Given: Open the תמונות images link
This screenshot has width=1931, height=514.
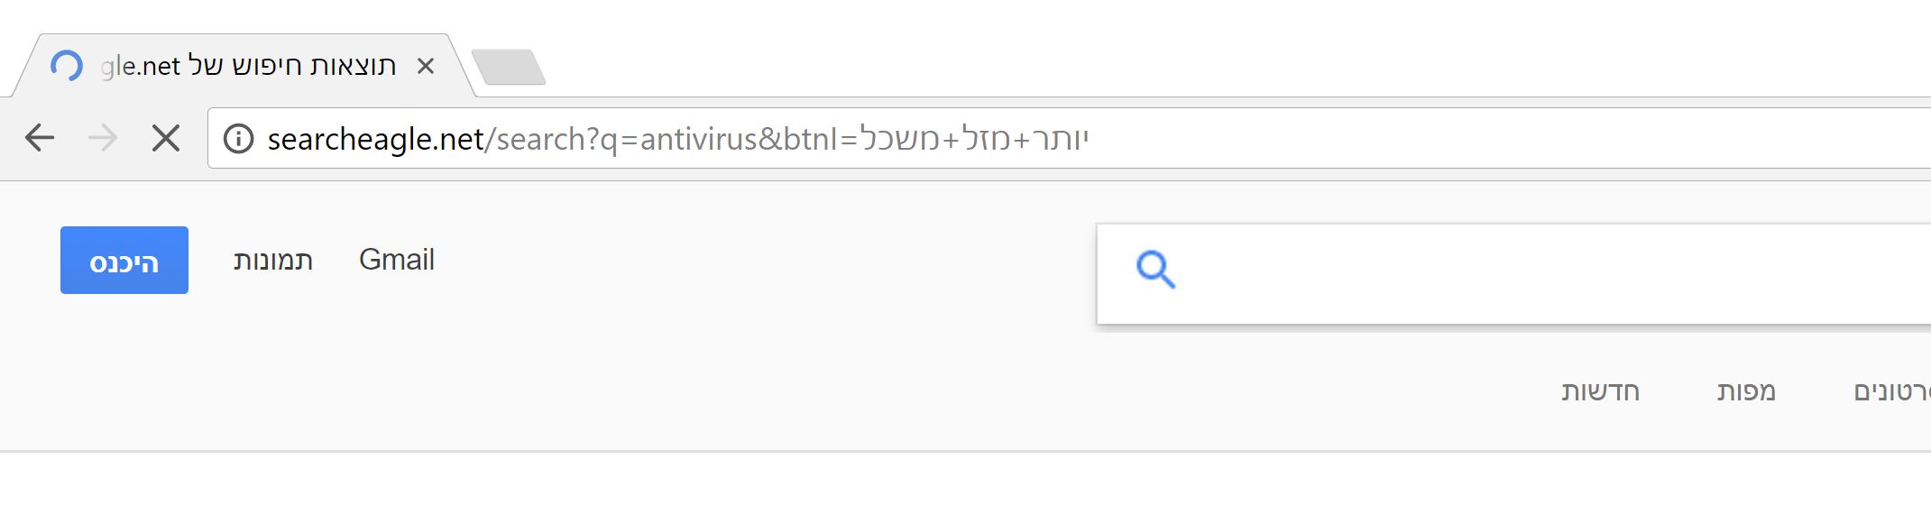Looking at the screenshot, I should point(273,261).
